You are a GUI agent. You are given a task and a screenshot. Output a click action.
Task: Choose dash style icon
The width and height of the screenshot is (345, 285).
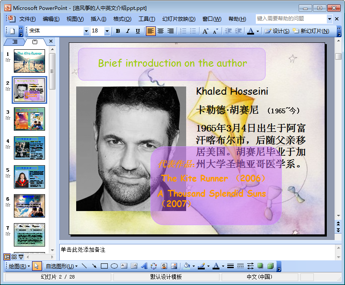pyautogui.click(x=240, y=266)
